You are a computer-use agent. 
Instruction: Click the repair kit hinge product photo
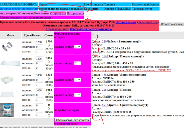tap(10, 46)
